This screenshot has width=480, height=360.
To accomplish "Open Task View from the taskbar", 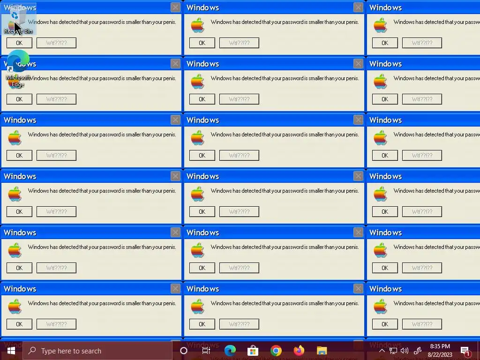I will 206,351.
